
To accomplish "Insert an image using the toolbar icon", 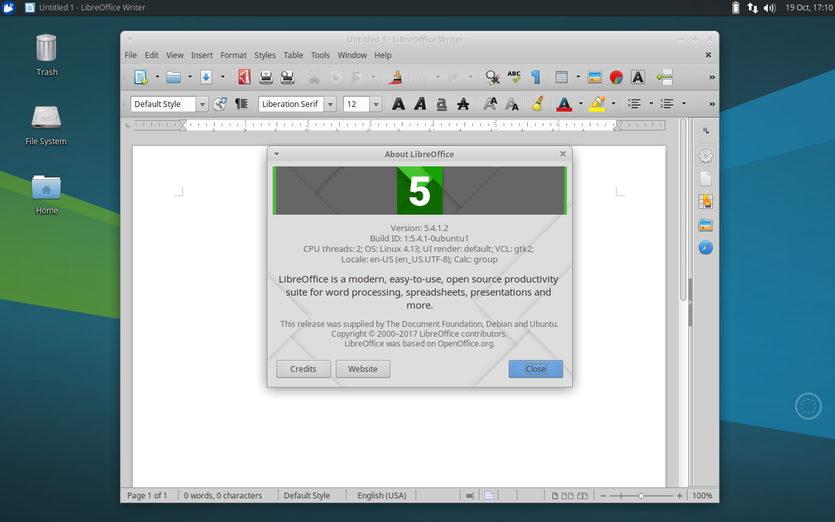I will coord(594,77).
